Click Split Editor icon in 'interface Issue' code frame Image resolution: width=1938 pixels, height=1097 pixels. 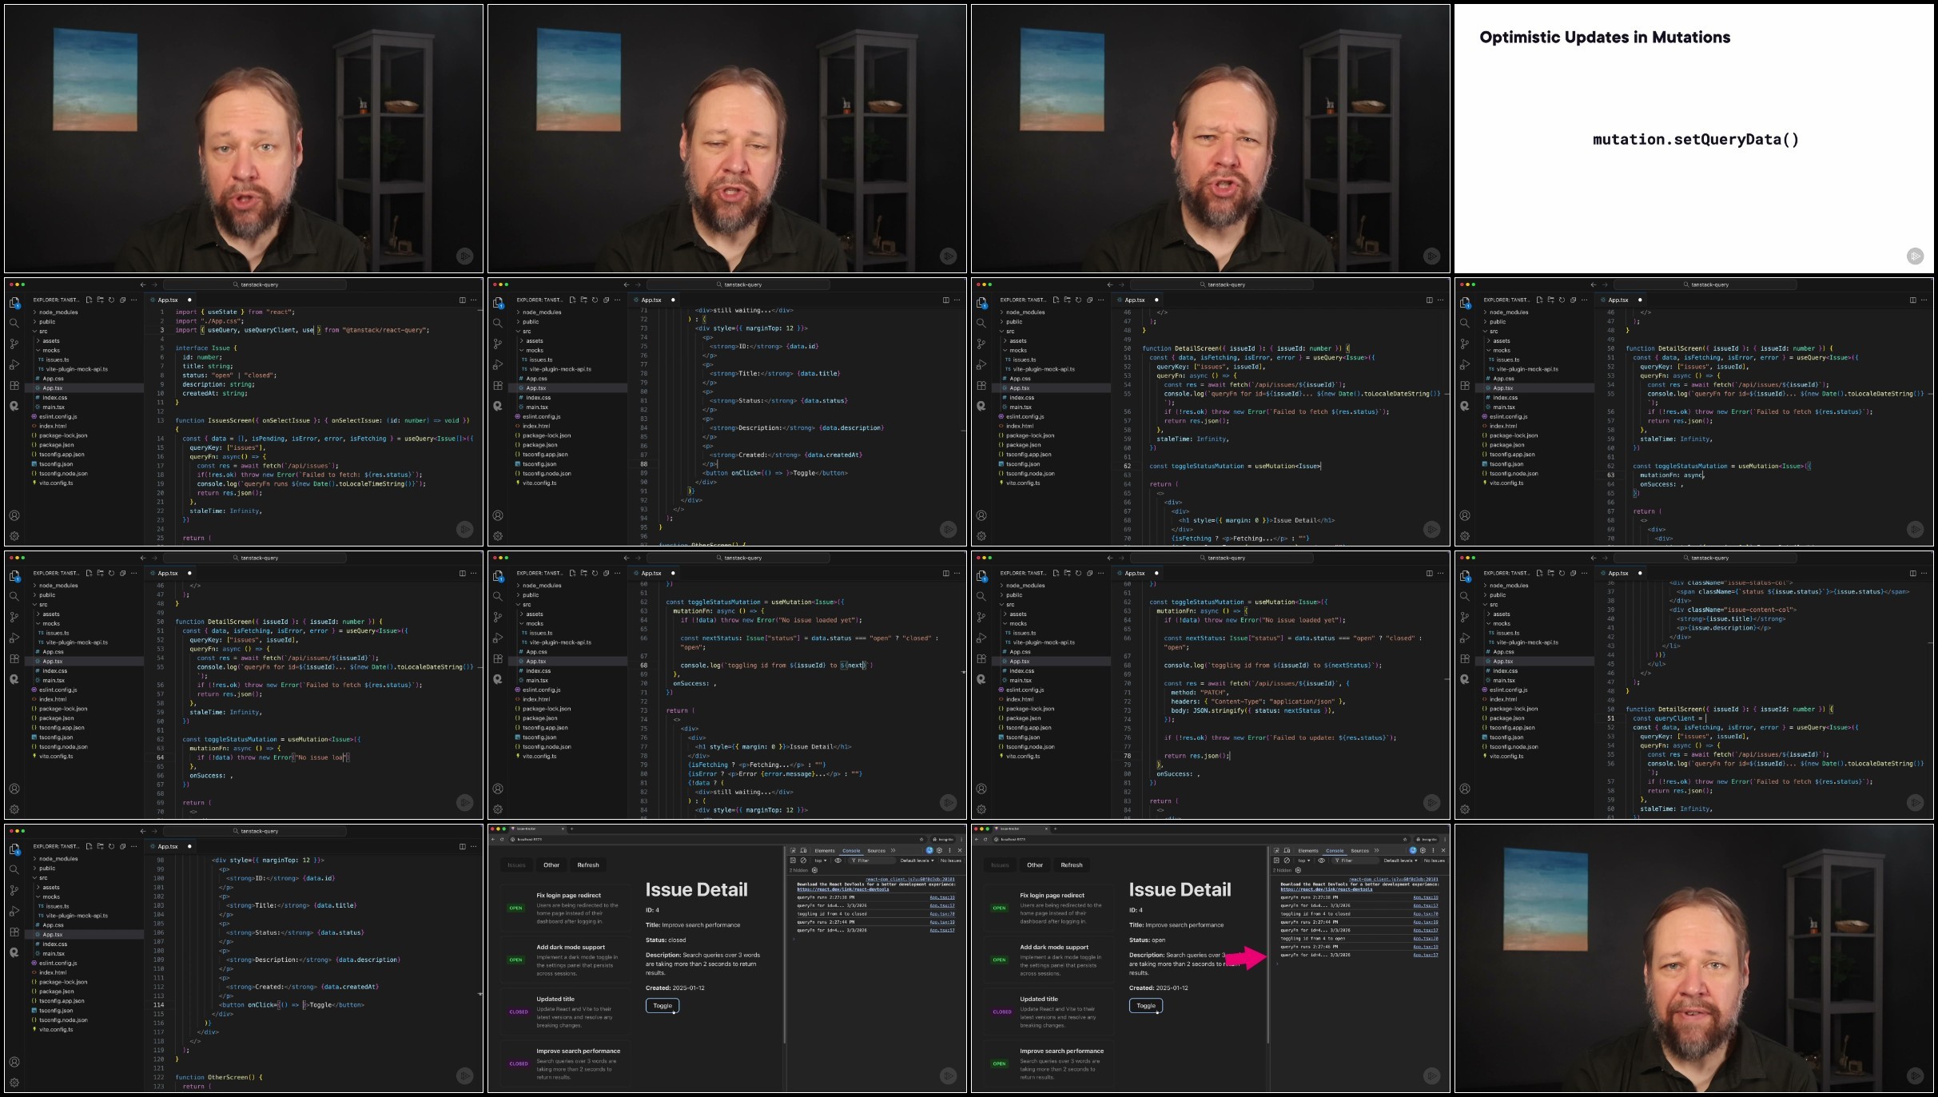coord(462,300)
